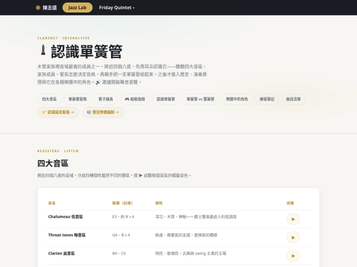The width and height of the screenshot is (357, 267).
Task: Click the site name in the top bar
Action: coord(50,8)
